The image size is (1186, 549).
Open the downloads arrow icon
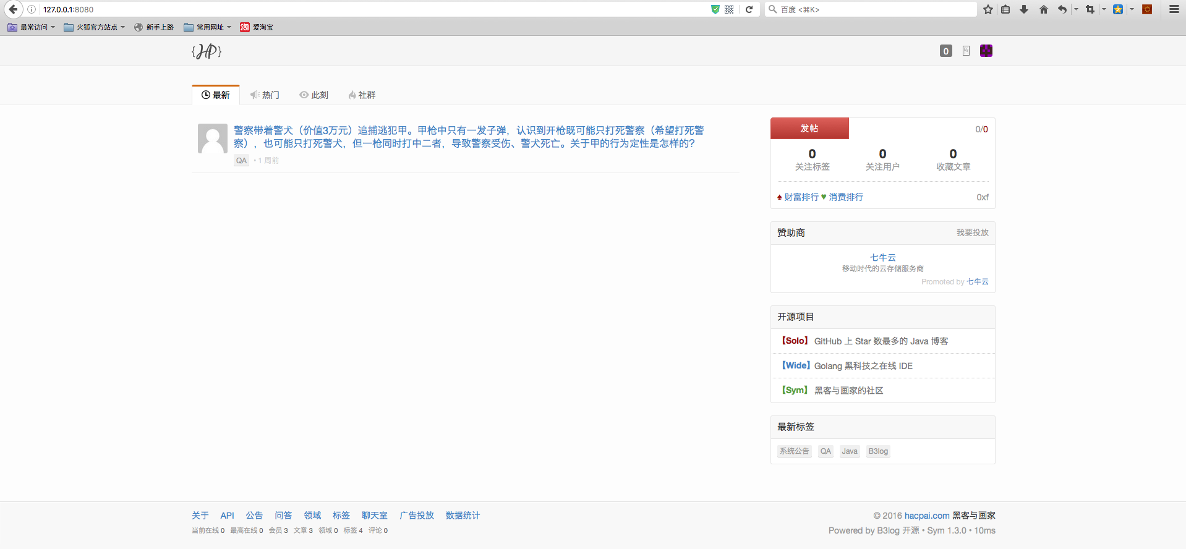[x=1024, y=9]
